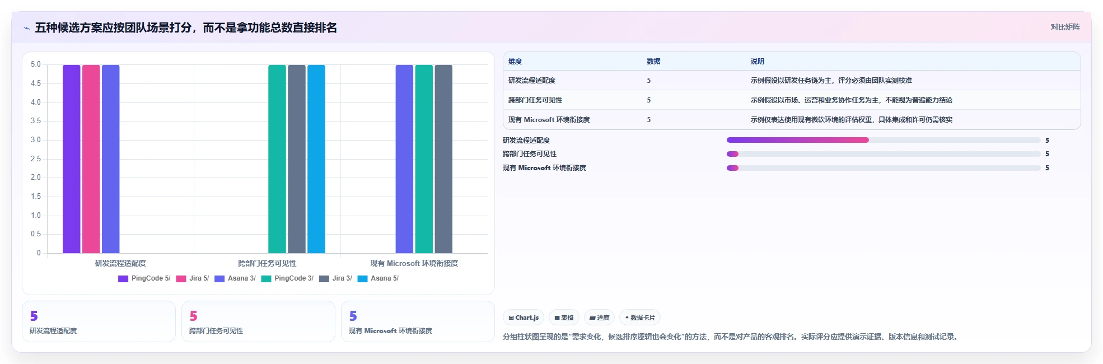Select the Chart.js chip
The height and width of the screenshot is (364, 1103).
[x=524, y=318]
